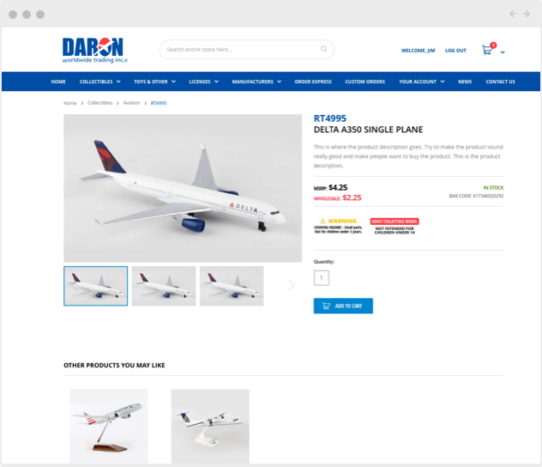Show previous thumbnails with left chevron
Viewport: 542px width, 467px height.
[x=74, y=286]
